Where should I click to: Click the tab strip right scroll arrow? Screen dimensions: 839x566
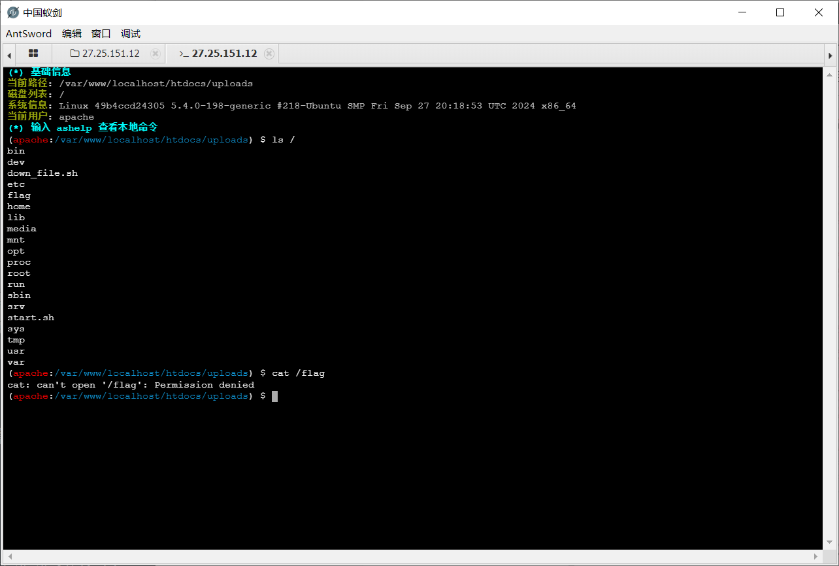[x=831, y=54]
